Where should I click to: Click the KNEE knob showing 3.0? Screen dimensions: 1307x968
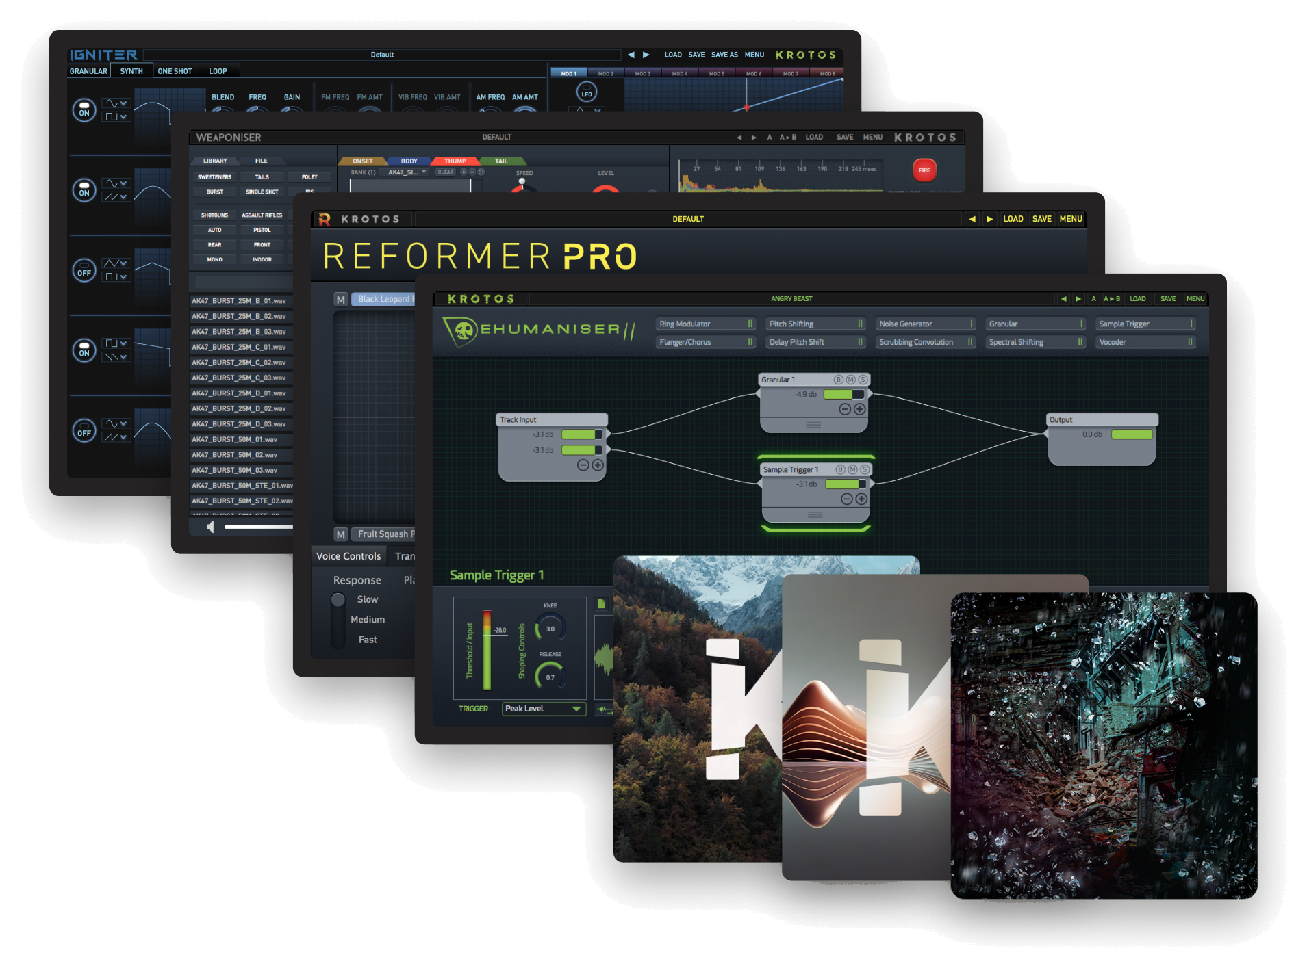(550, 628)
